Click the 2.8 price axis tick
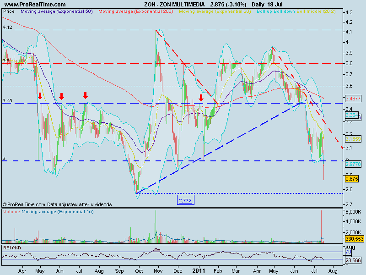This screenshot has width=366, height=275. pos(349,189)
